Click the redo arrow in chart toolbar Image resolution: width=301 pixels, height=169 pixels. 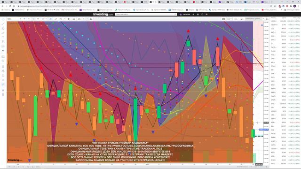point(87,19)
